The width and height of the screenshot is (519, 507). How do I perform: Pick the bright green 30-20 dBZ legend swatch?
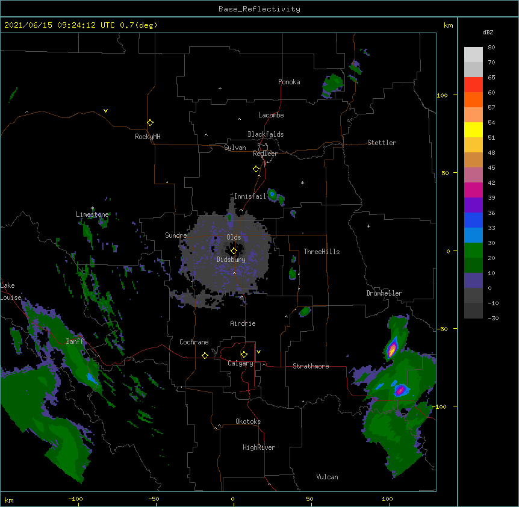[473, 250]
